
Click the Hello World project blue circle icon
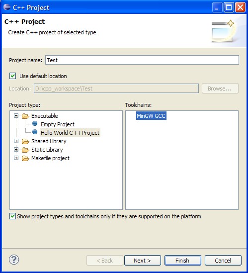click(35, 132)
